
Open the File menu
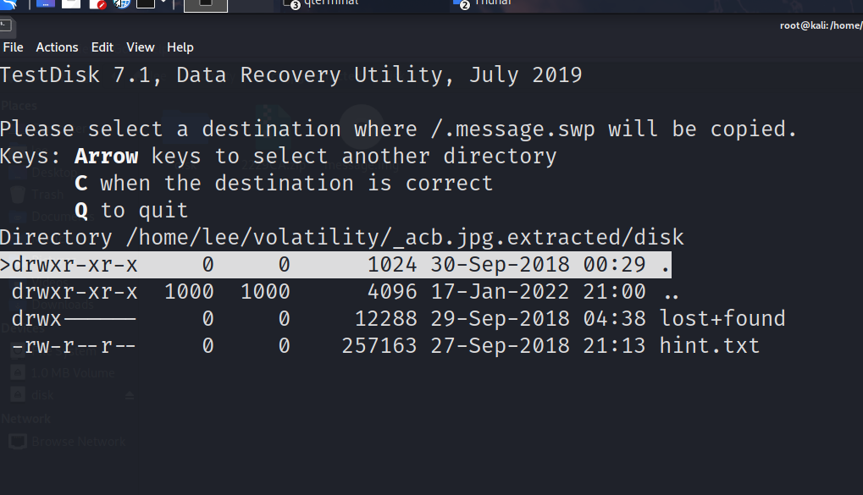click(13, 47)
